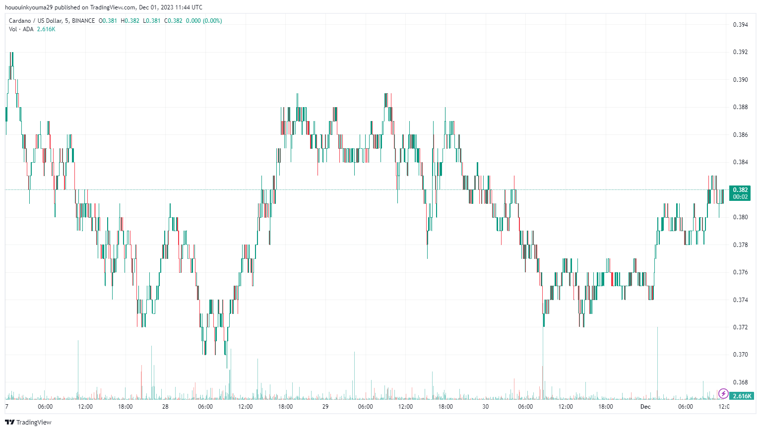Click the 0.372 price axis label

(740, 327)
